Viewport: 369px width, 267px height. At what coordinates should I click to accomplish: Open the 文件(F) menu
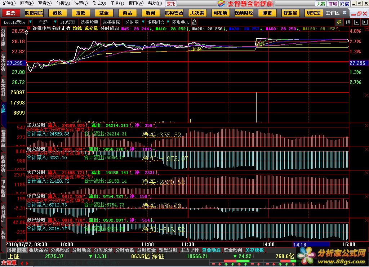tap(9, 3)
